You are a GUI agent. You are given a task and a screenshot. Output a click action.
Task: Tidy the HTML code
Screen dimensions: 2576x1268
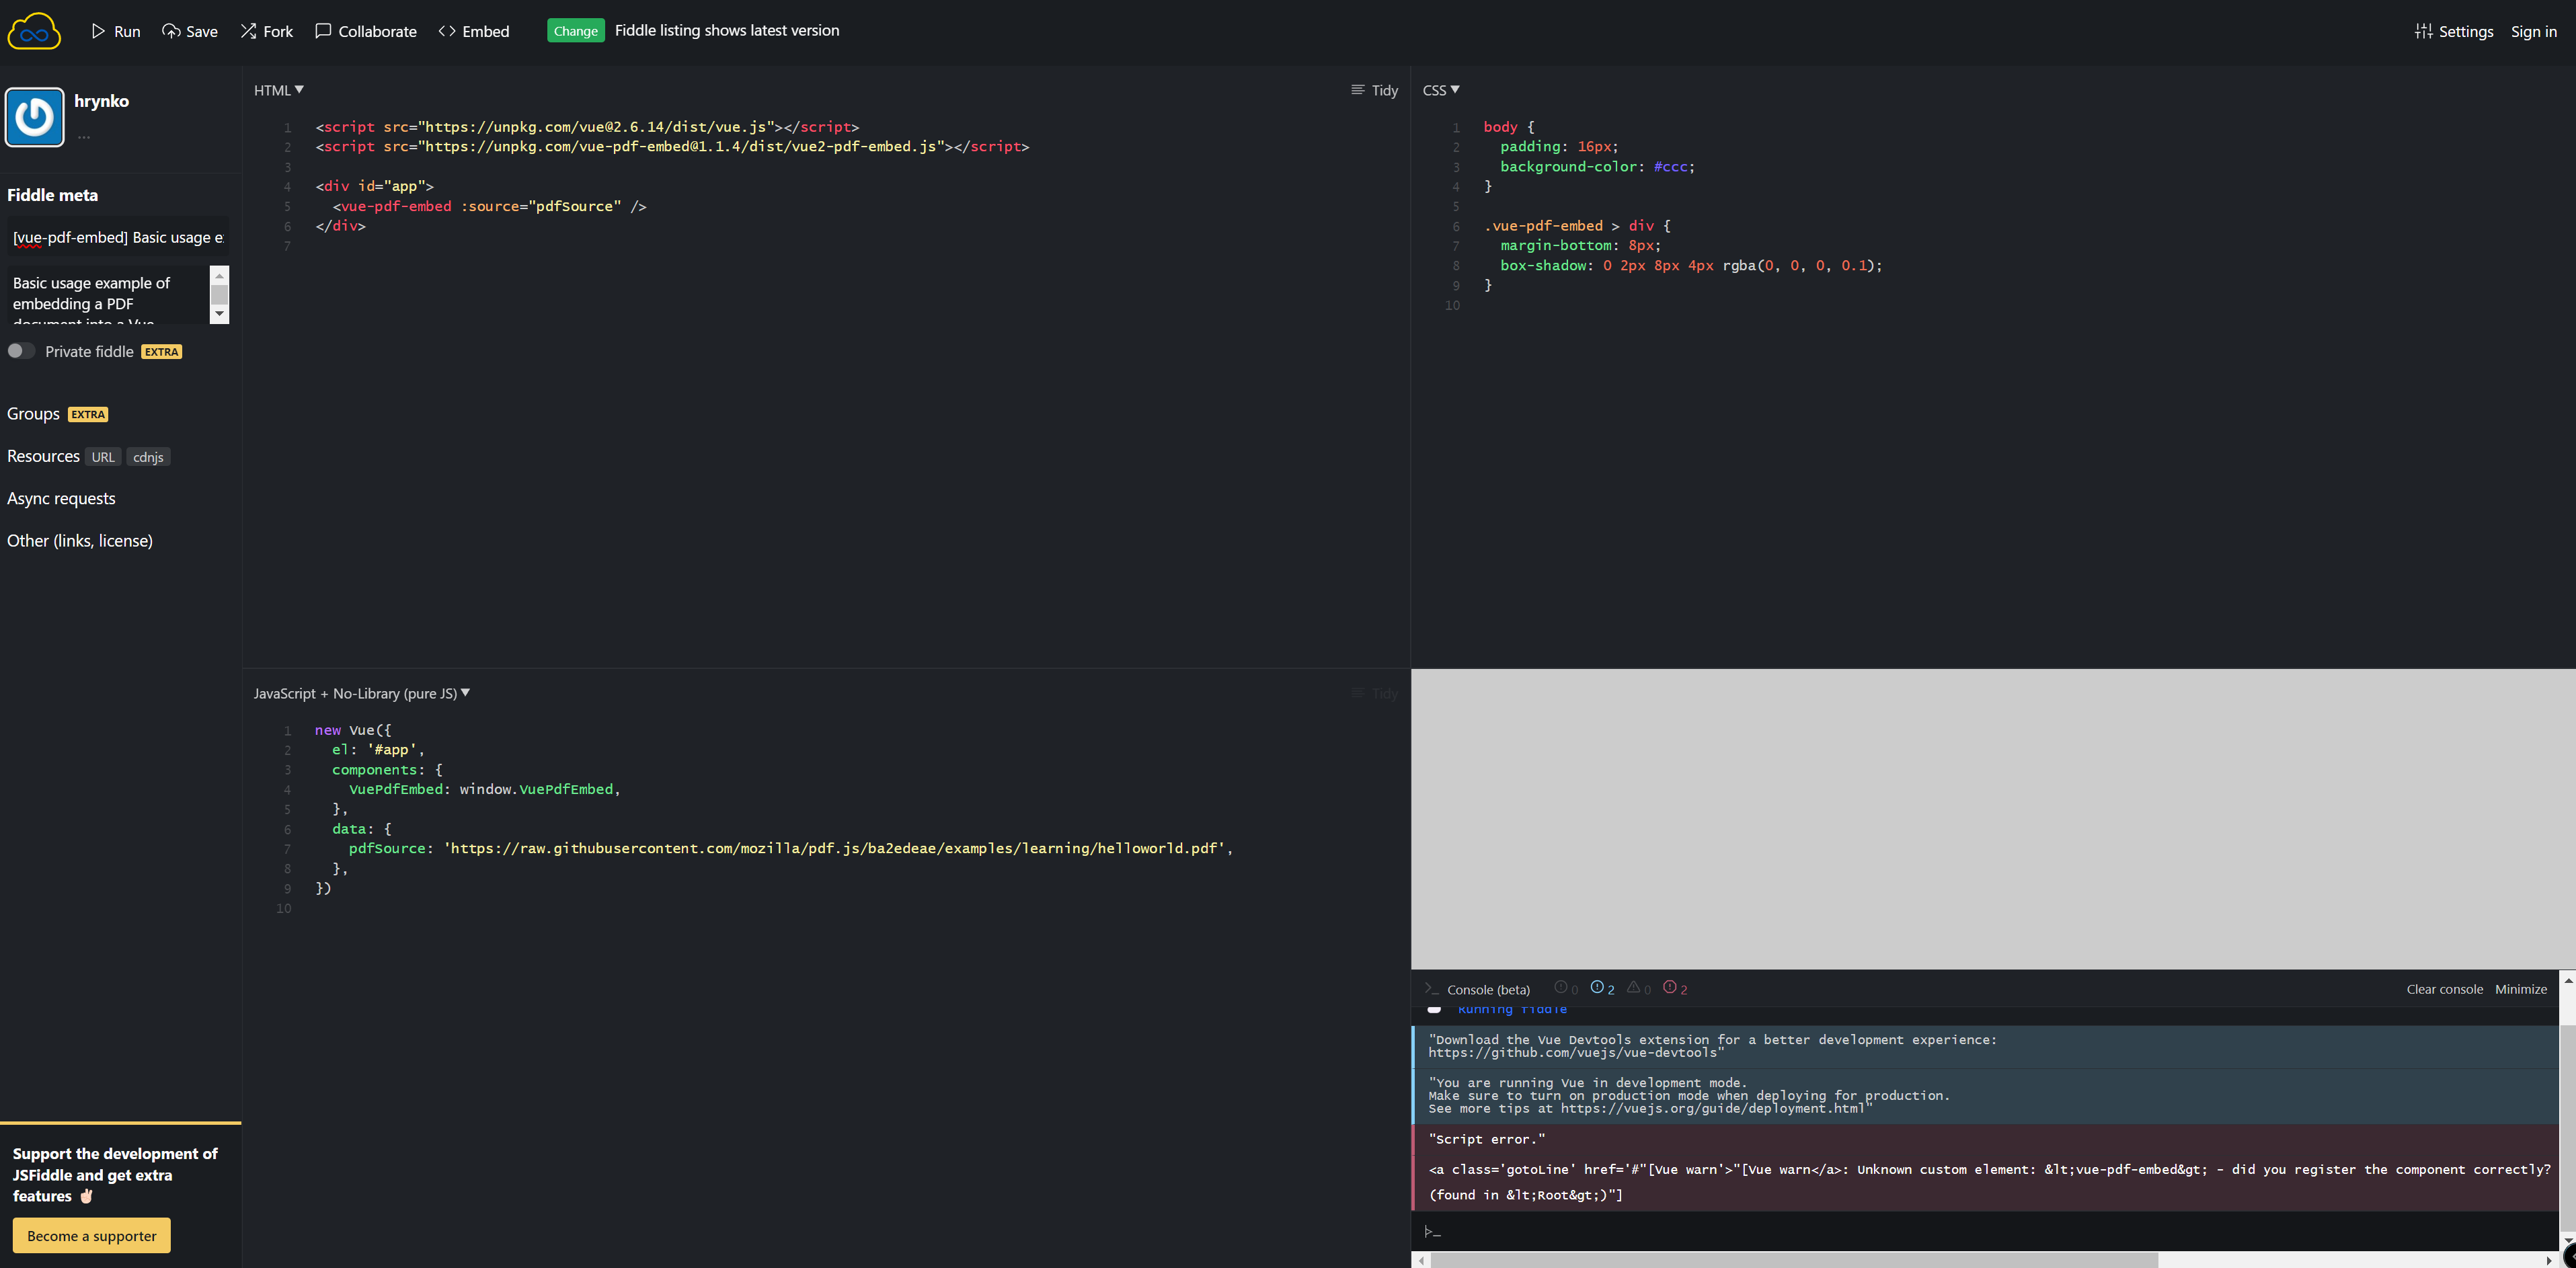coord(1375,90)
